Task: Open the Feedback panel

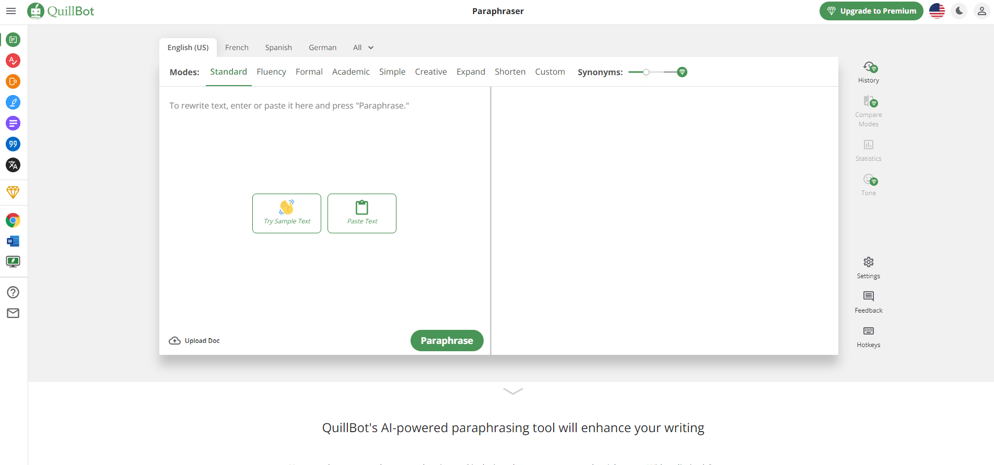Action: (x=869, y=302)
